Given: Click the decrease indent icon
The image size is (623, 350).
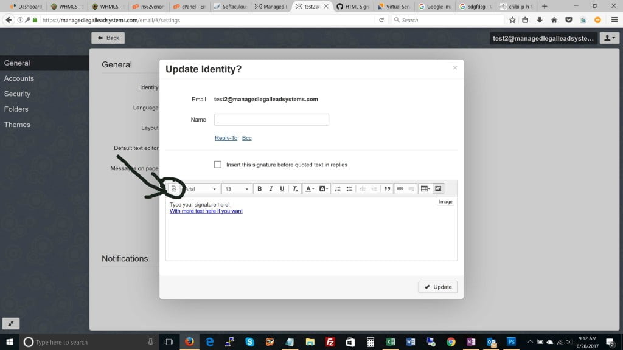Looking at the screenshot, I should [363, 189].
